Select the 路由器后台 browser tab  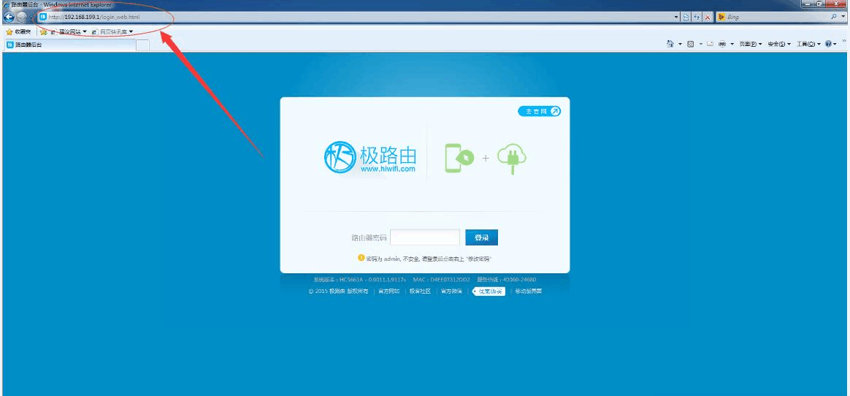(69, 45)
